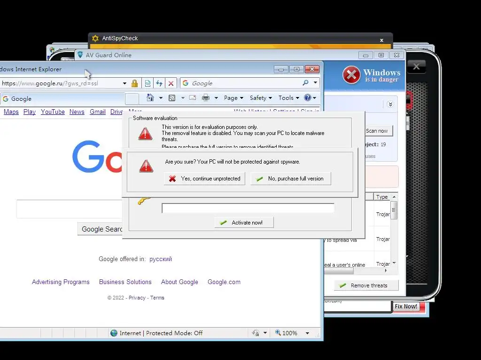
Task: Click Remove threats button in AV Guard
Action: 366,285
